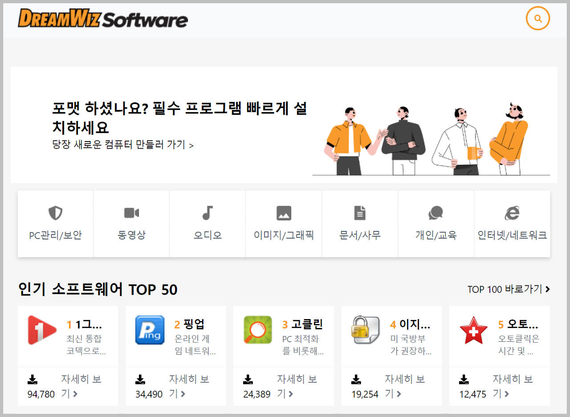
Task: Open 동영상 category label
Action: (x=131, y=235)
